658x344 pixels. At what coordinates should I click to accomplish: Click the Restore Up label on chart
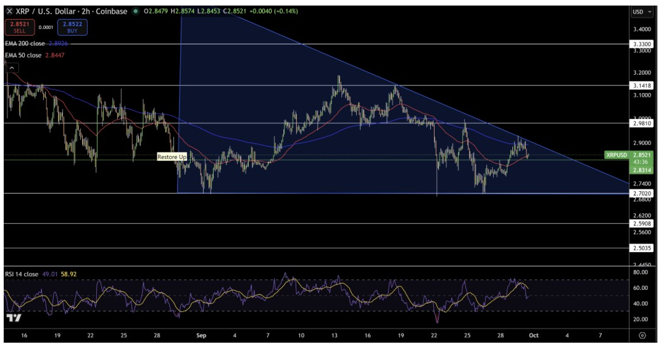point(172,157)
